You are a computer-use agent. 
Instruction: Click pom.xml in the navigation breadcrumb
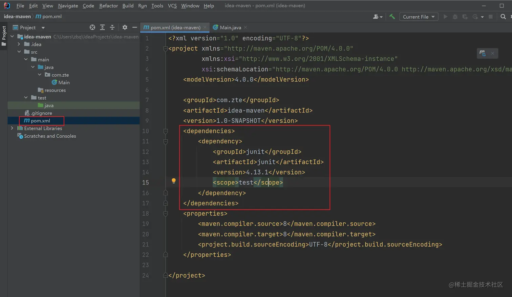tap(48, 16)
